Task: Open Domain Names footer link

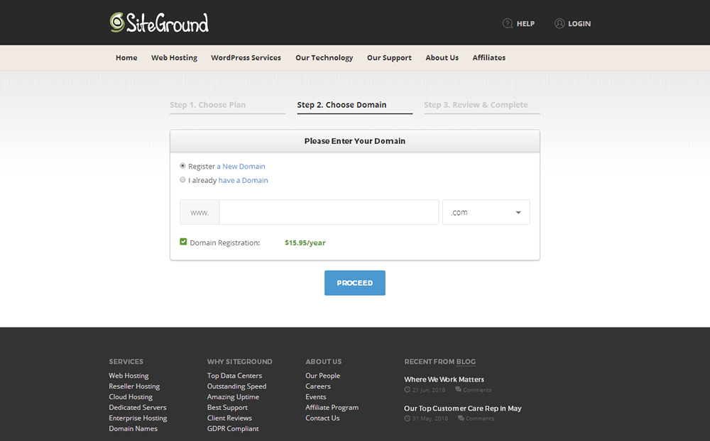Action: coord(133,429)
